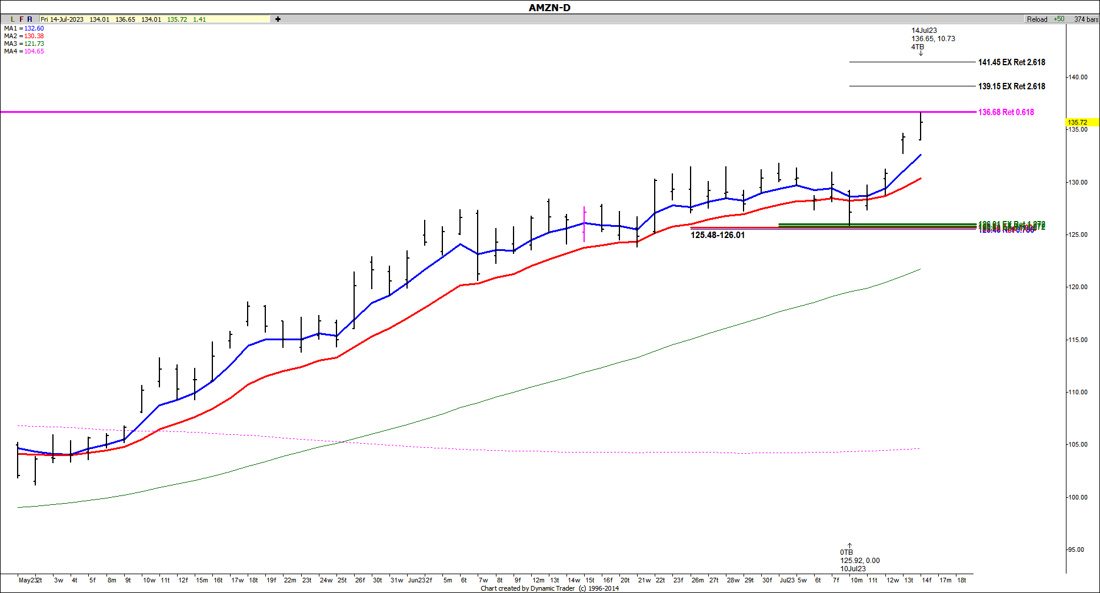Screen dimensions: 1100x593
Task: Click the MA2 = 130.38 label
Action: pyautogui.click(x=24, y=36)
